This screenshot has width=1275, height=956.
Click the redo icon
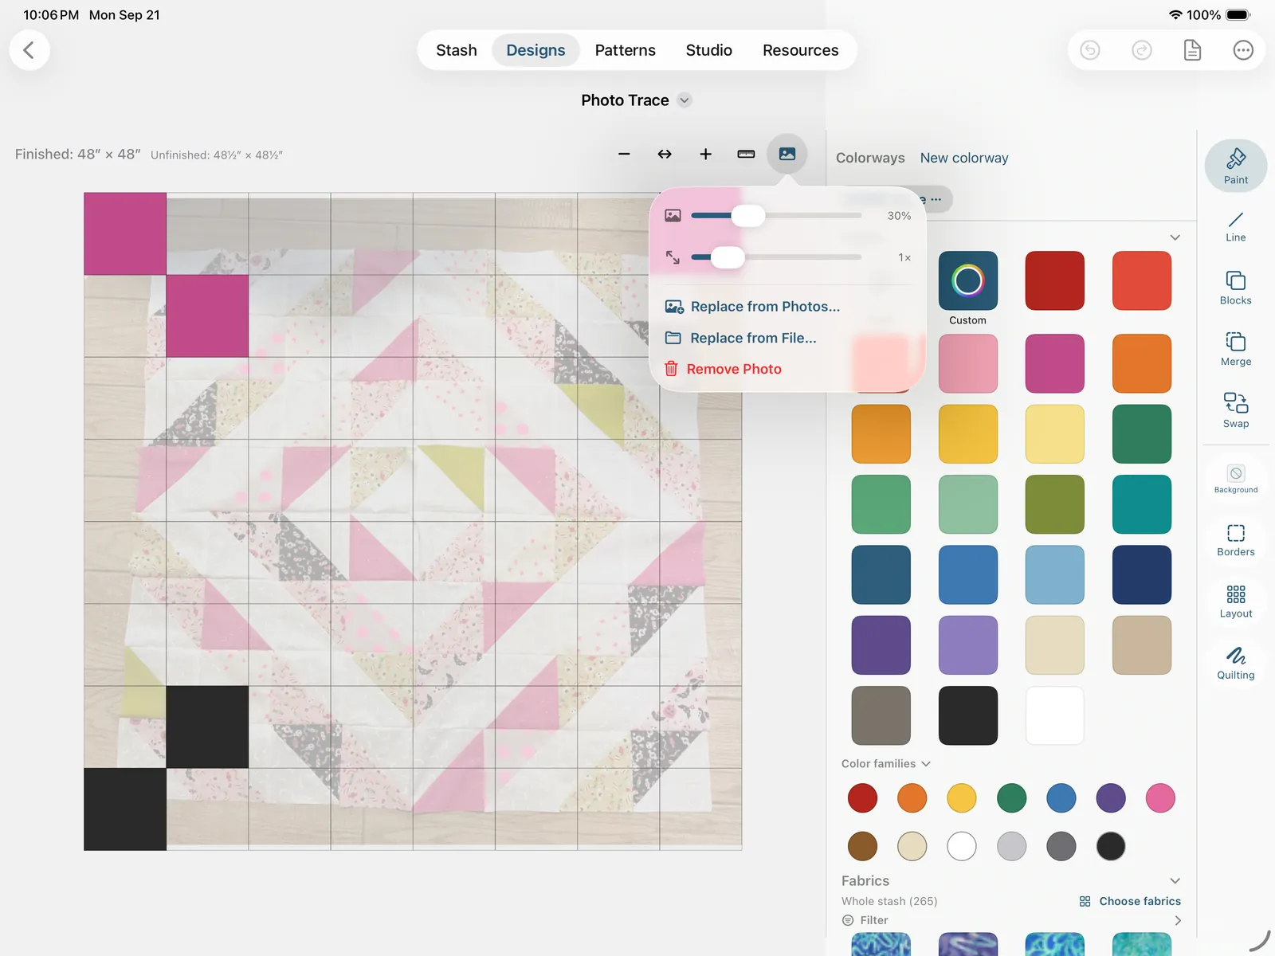coord(1141,50)
